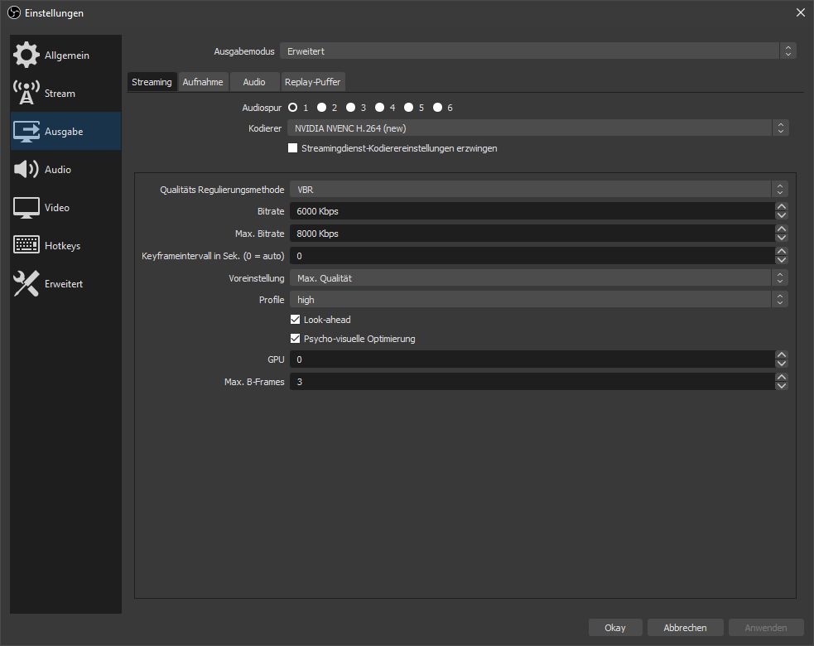814x646 pixels.
Task: Click the Bitrate 6000 Kbps field
Action: click(x=532, y=211)
